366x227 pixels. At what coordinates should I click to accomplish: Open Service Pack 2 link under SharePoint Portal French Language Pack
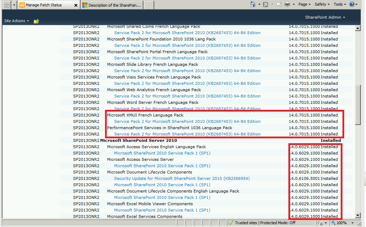[x=187, y=58]
